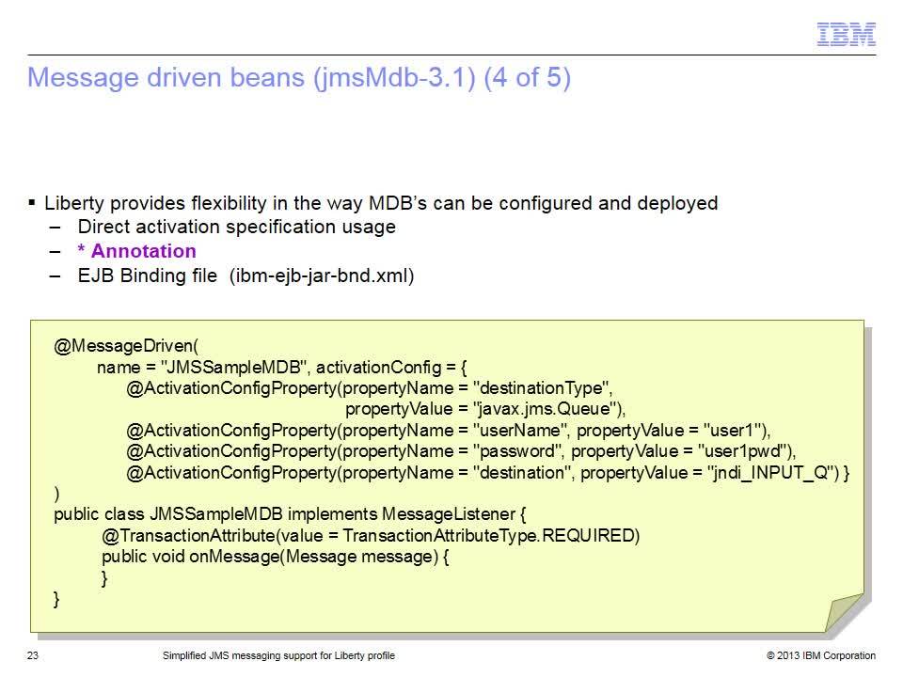Select the slide title "Message driven beans (jmsMdb-3.1)"
Image resolution: width=903 pixels, height=677 pixels.
[299, 78]
